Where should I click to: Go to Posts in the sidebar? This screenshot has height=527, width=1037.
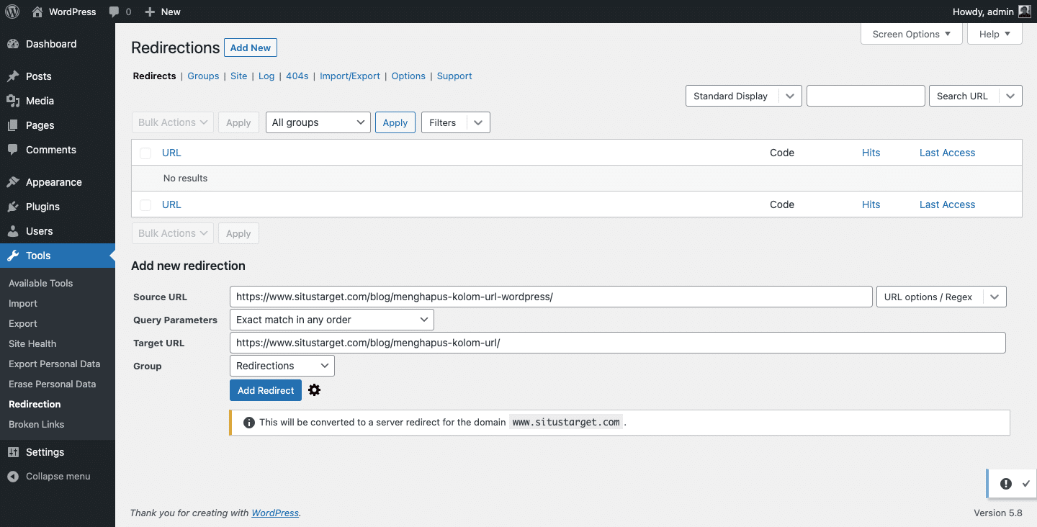(58, 76)
